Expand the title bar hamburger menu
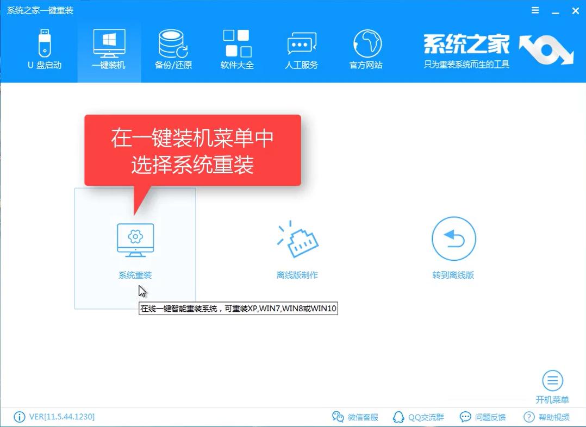 pyautogui.click(x=535, y=10)
